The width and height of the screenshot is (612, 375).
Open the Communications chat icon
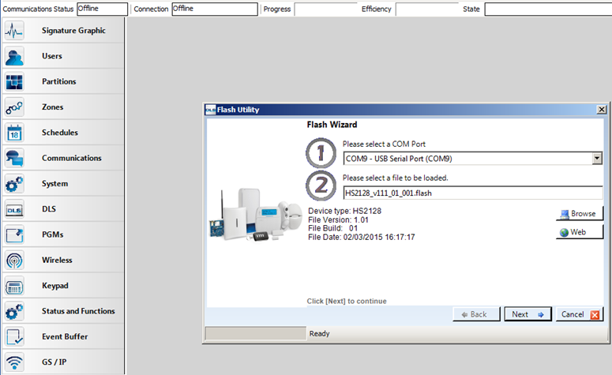pos(14,158)
